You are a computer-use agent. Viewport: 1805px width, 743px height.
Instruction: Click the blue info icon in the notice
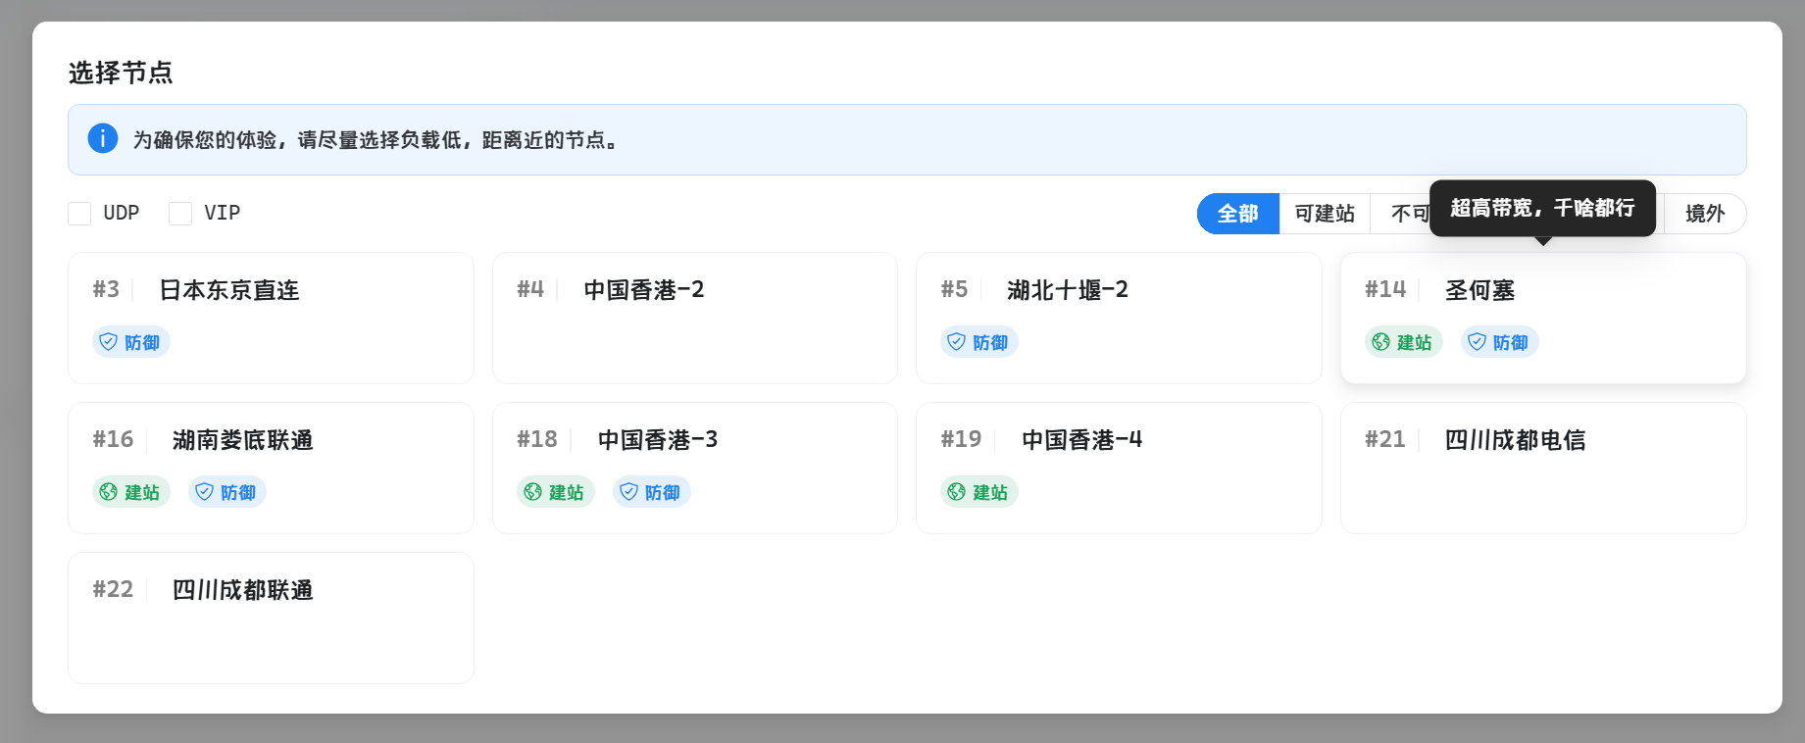click(103, 139)
